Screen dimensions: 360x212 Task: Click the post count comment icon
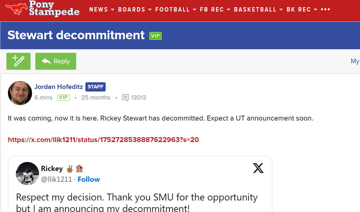coord(125,98)
